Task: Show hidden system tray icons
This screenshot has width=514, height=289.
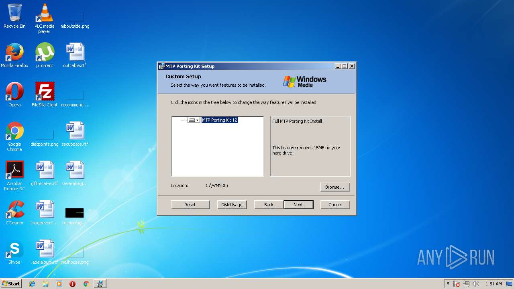Action: click(x=448, y=284)
